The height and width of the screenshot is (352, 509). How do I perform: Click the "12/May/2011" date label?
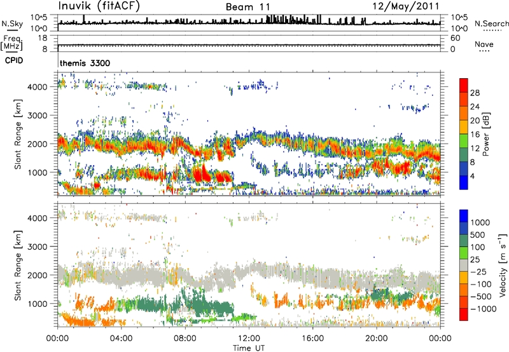click(406, 6)
